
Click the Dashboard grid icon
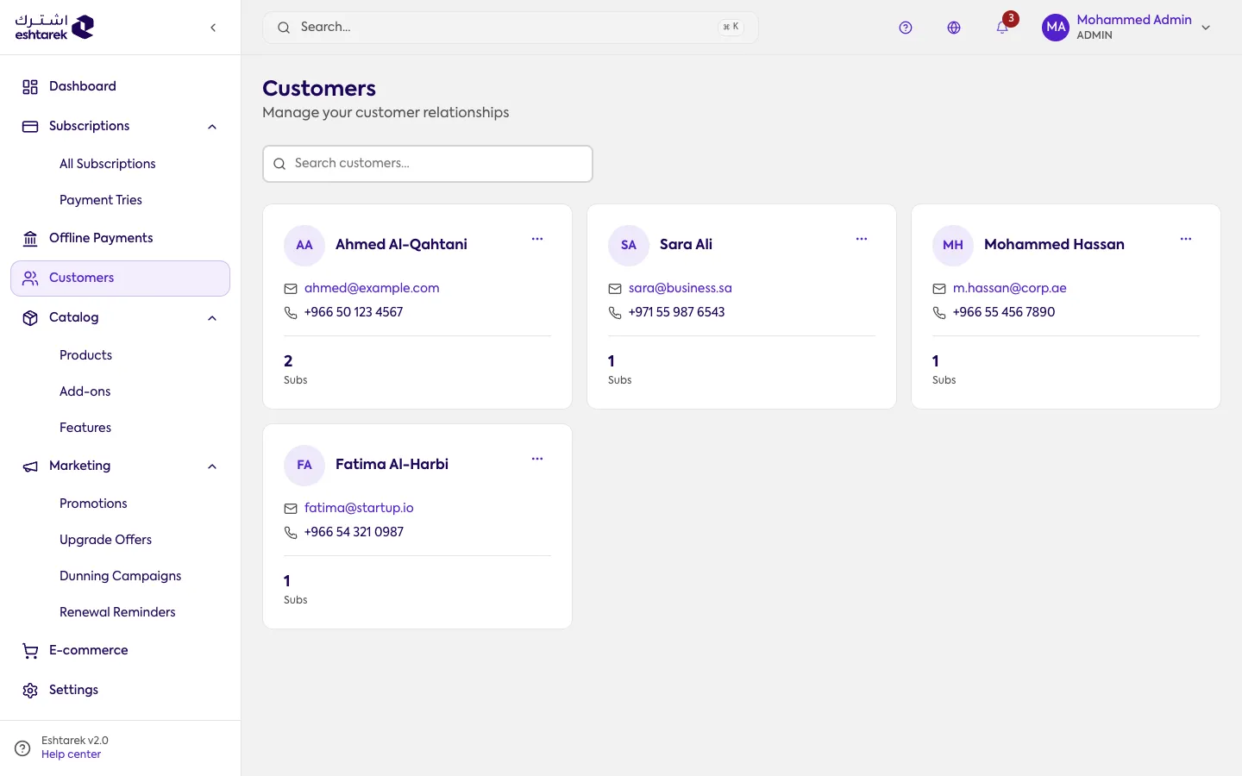30,87
